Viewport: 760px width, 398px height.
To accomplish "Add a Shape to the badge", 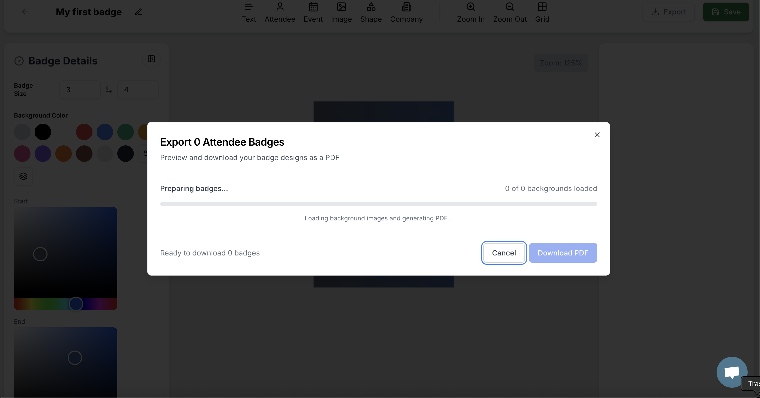I will 371,12.
